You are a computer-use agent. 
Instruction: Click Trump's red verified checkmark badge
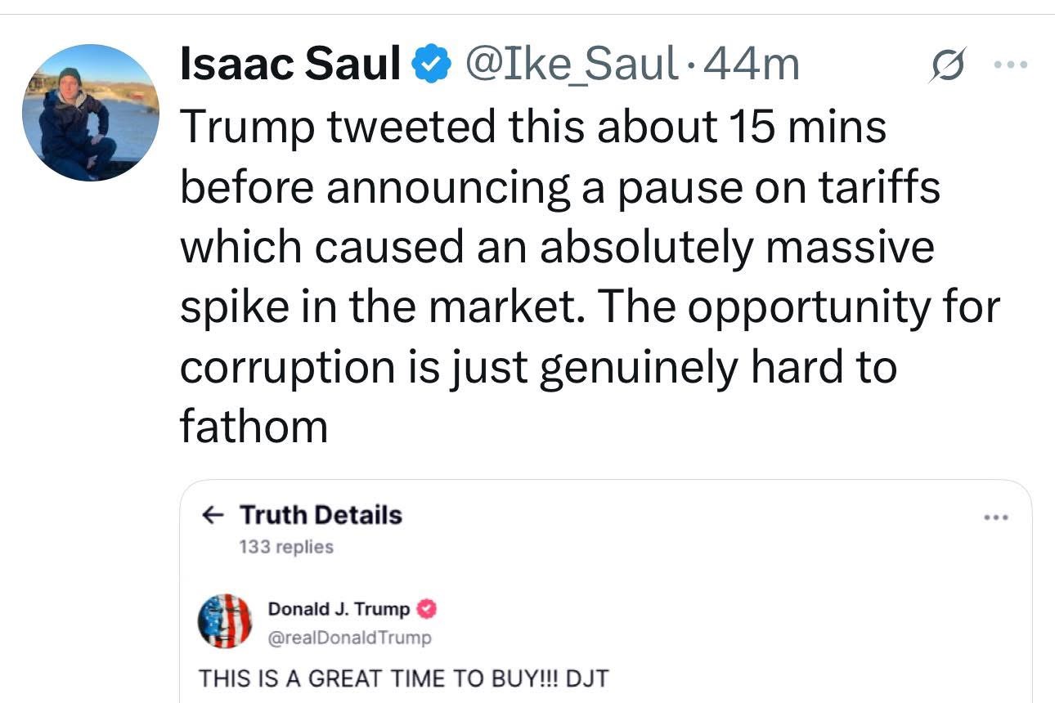(427, 609)
